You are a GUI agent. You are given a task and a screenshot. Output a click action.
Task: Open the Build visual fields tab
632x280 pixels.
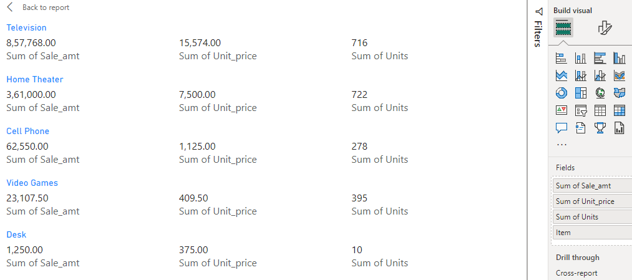[563, 27]
